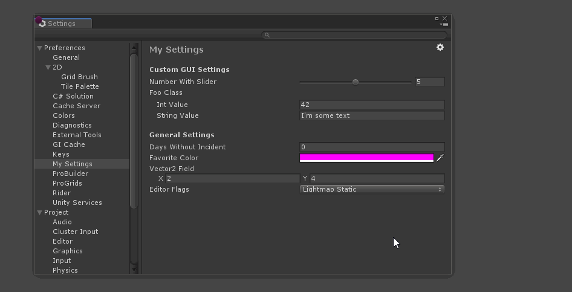Viewport: 572px width, 292px height.
Task: Collapse the Project tree section
Action: 39,212
